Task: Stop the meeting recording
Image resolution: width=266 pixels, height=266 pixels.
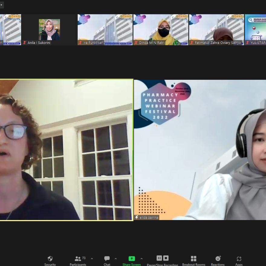Action: pos(166,258)
